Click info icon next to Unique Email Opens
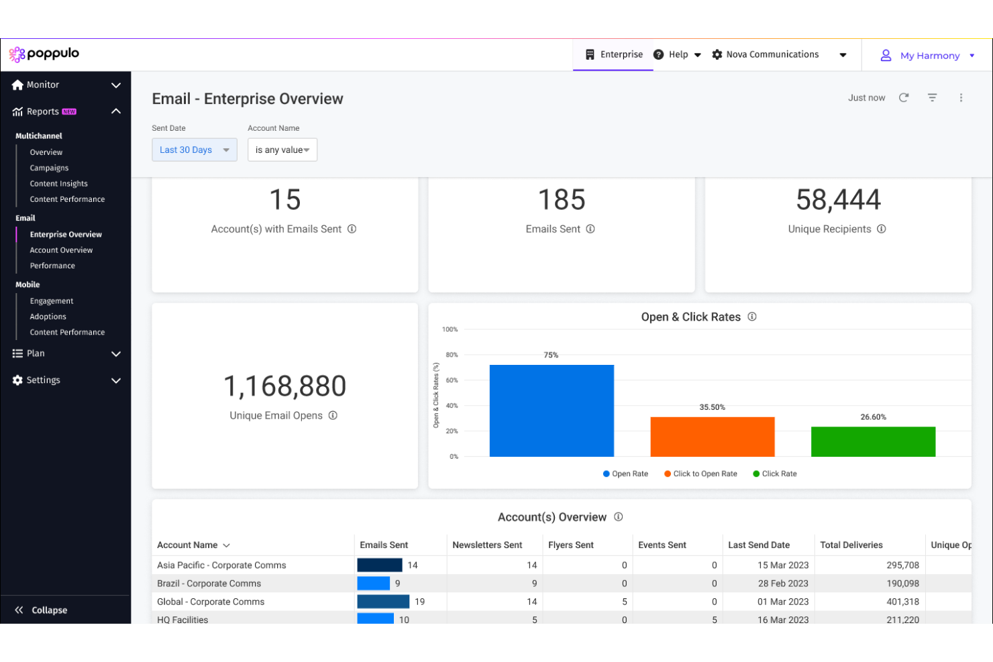The image size is (993, 662). click(333, 416)
